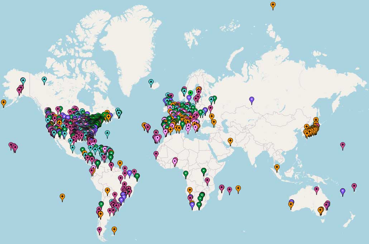Select the orange marker near Alaska's Aleutian Islands
The width and height of the screenshot is (369, 244).
4,103
